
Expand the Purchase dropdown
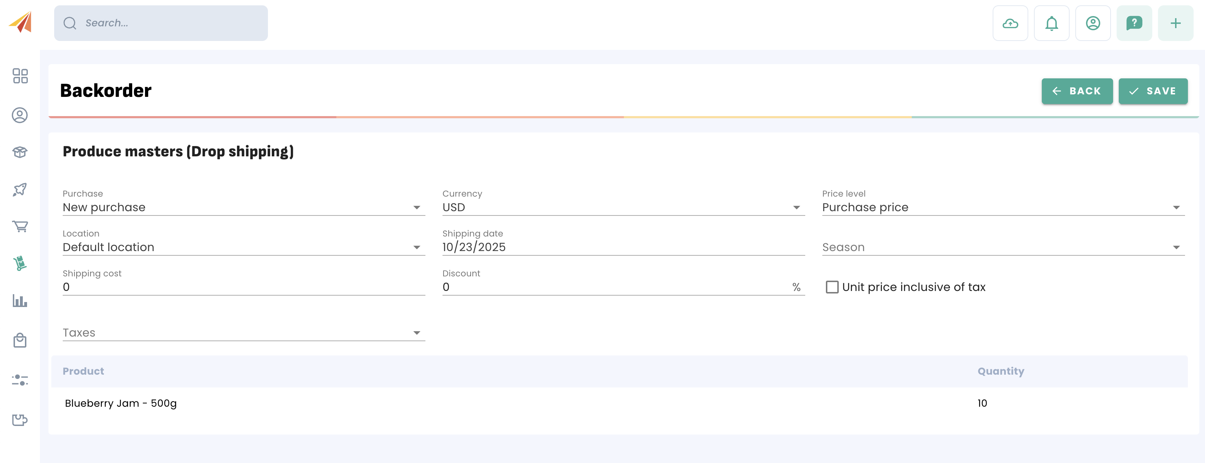point(243,208)
